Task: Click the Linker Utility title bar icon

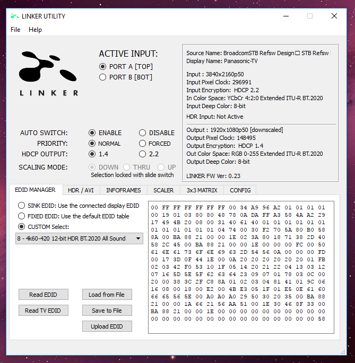Action: [14, 16]
